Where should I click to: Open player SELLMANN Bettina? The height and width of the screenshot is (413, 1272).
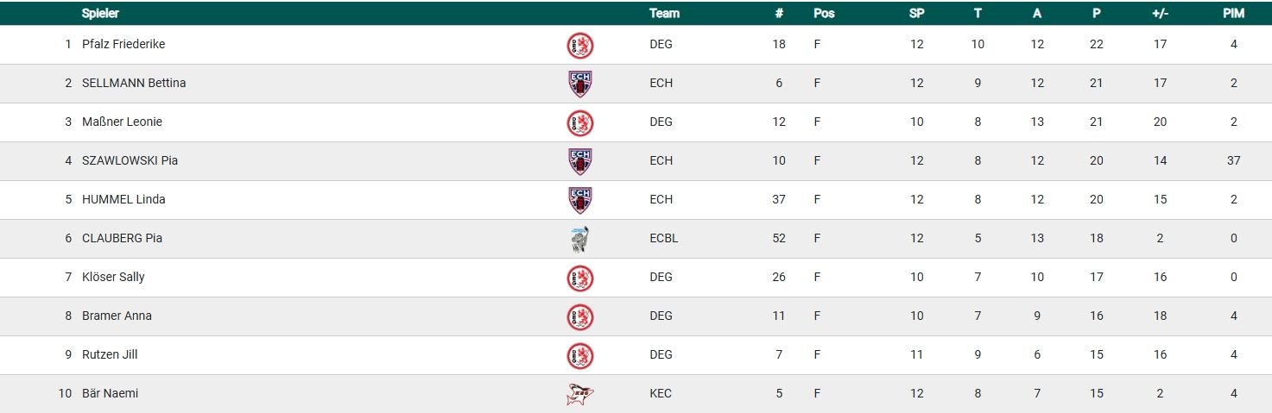pos(134,83)
